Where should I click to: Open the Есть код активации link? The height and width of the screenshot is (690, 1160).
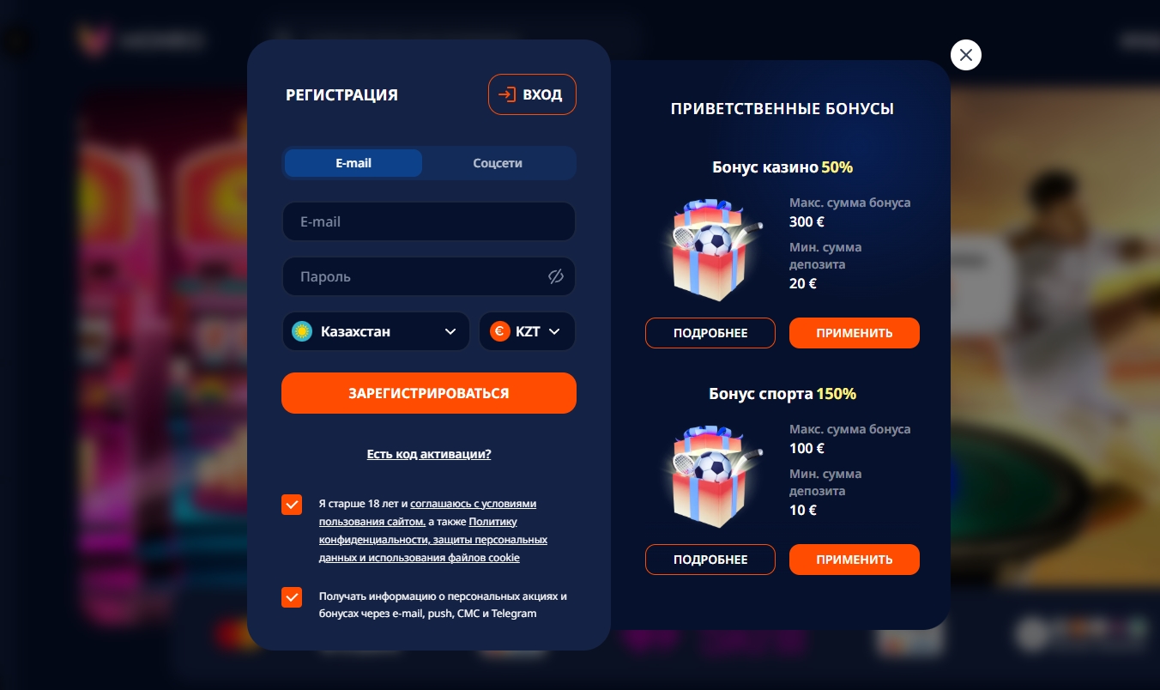coord(429,454)
